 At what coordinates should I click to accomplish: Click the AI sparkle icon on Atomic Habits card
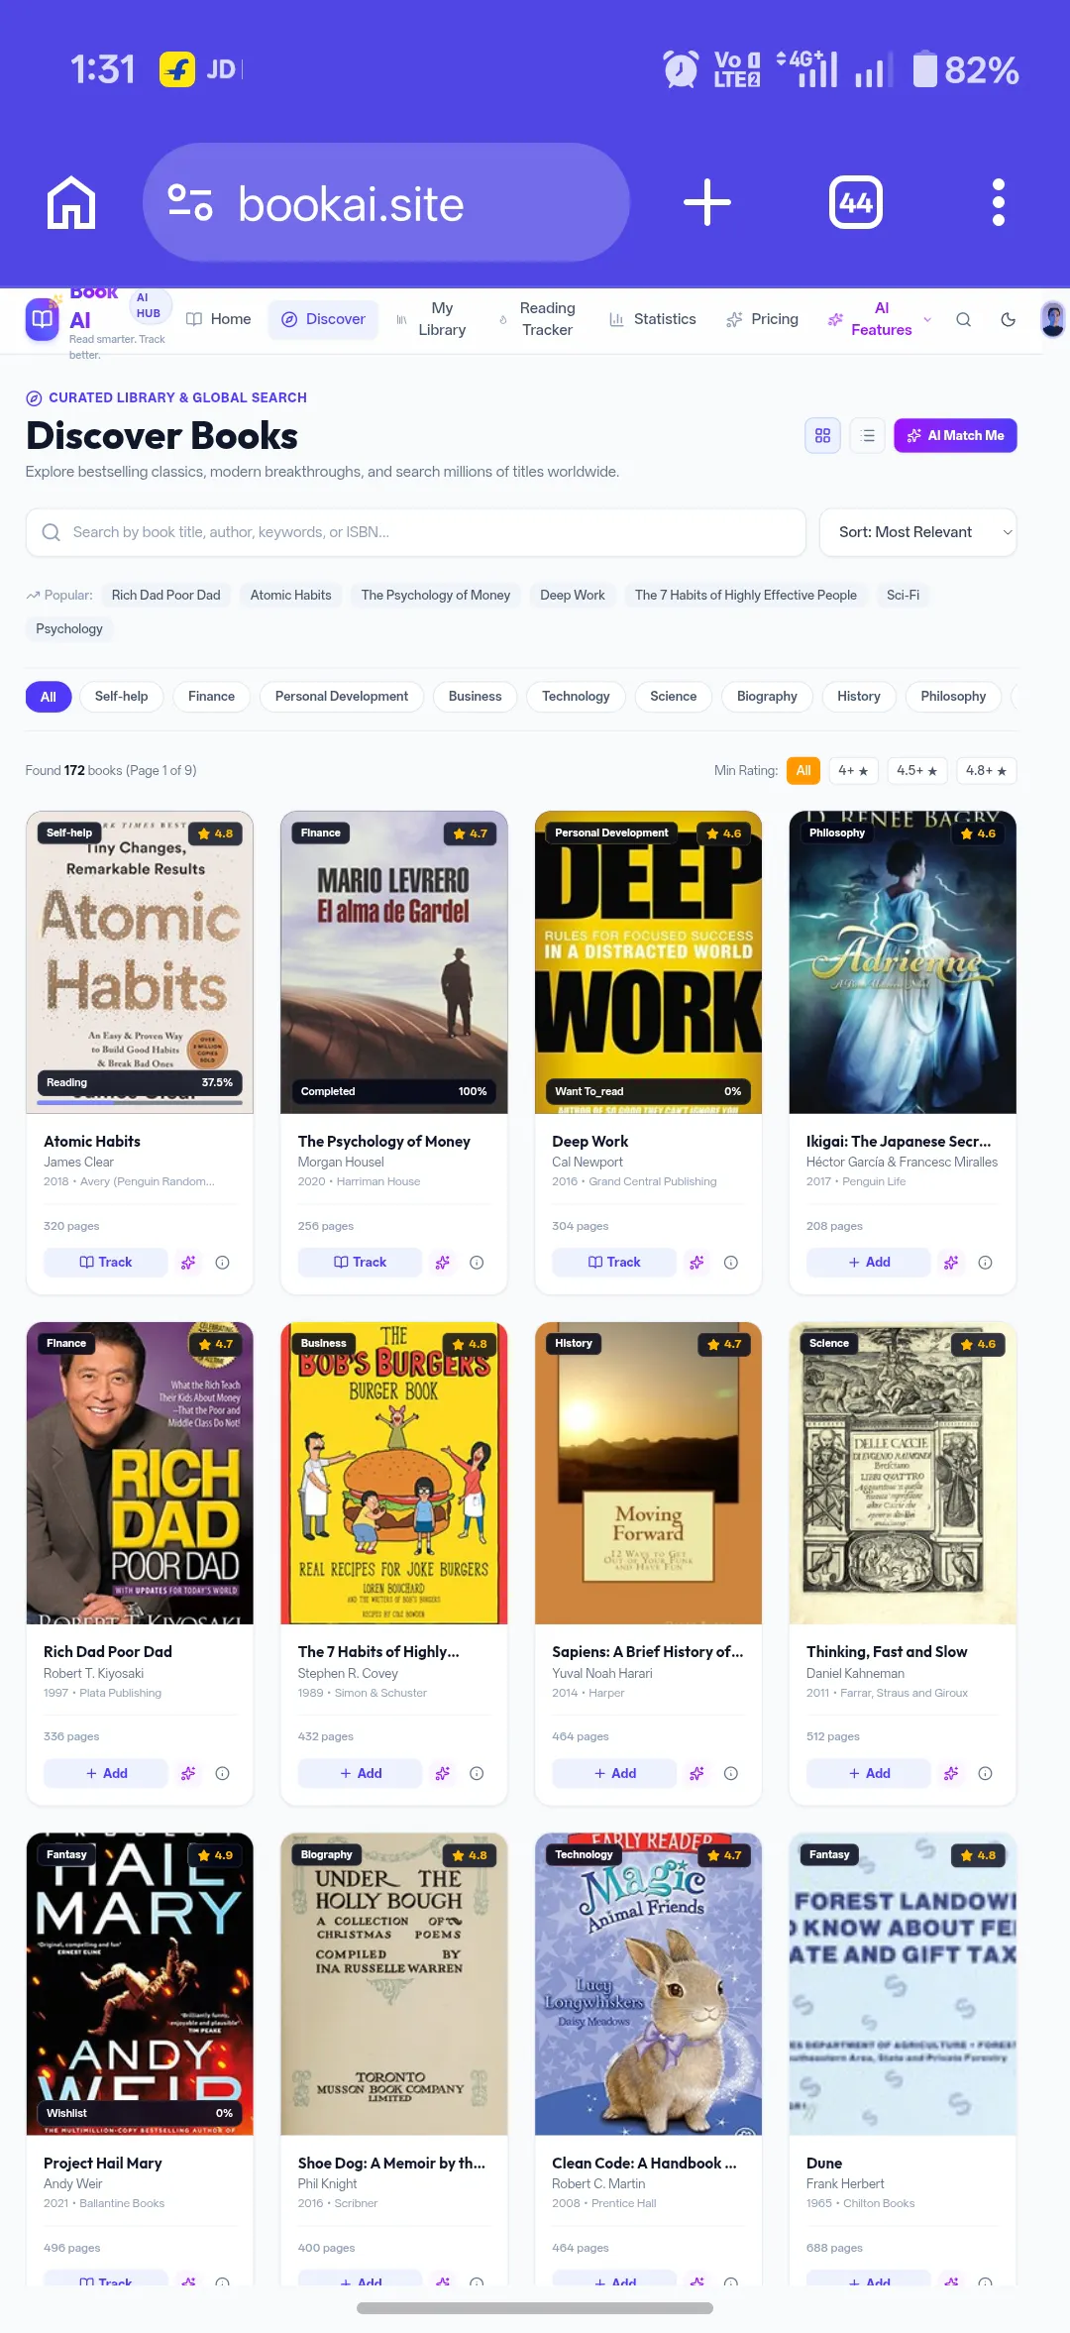[188, 1262]
